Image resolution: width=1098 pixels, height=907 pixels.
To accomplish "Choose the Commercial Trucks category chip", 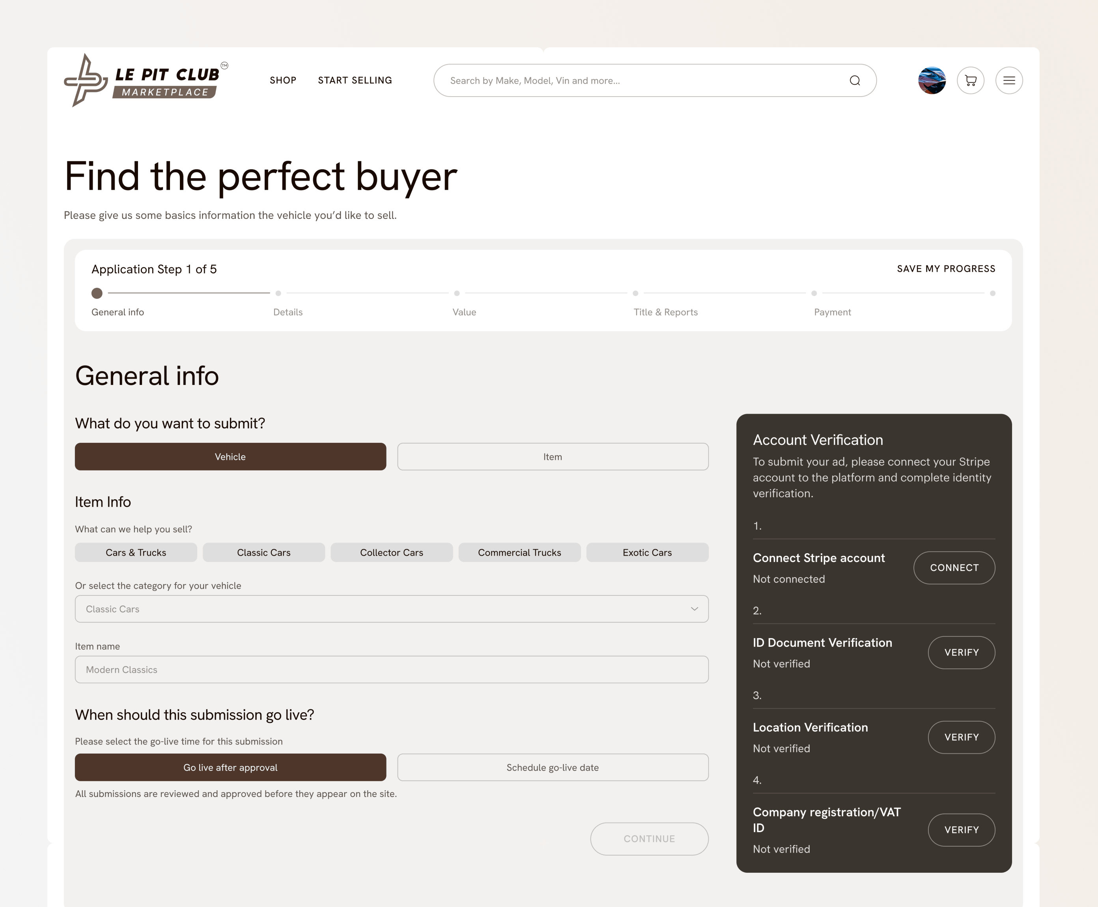I will pos(519,552).
